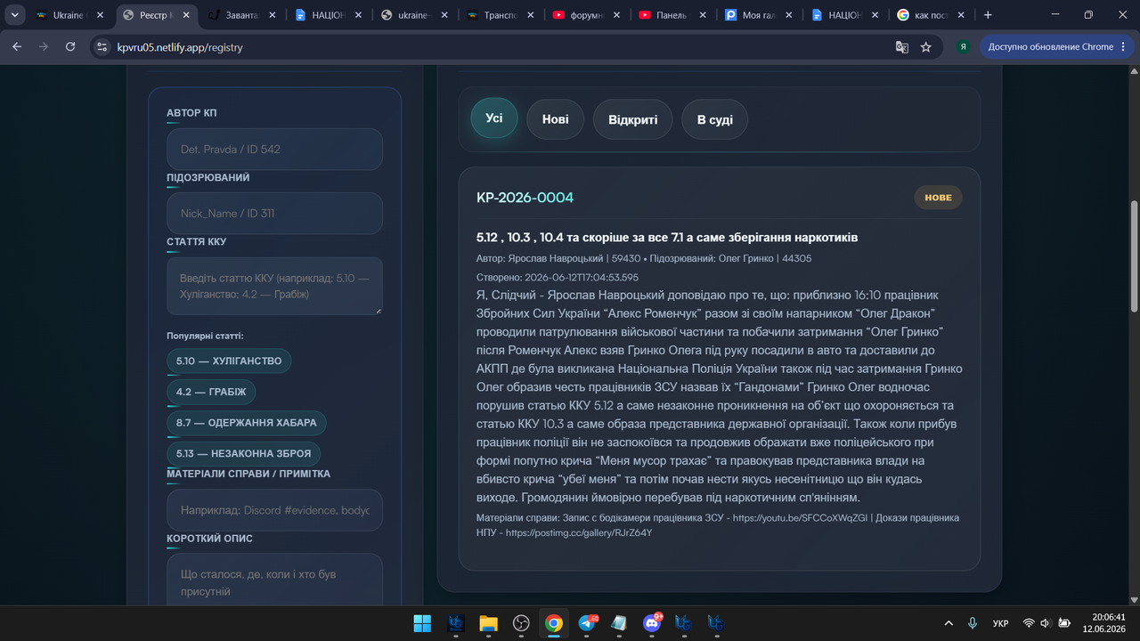This screenshot has width=1140, height=641.
Task: Reload the page with refresh icon
Action: click(70, 47)
